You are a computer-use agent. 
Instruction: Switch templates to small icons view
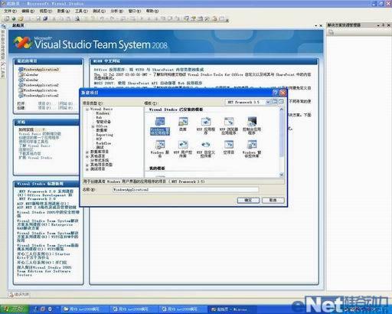[x=281, y=102]
